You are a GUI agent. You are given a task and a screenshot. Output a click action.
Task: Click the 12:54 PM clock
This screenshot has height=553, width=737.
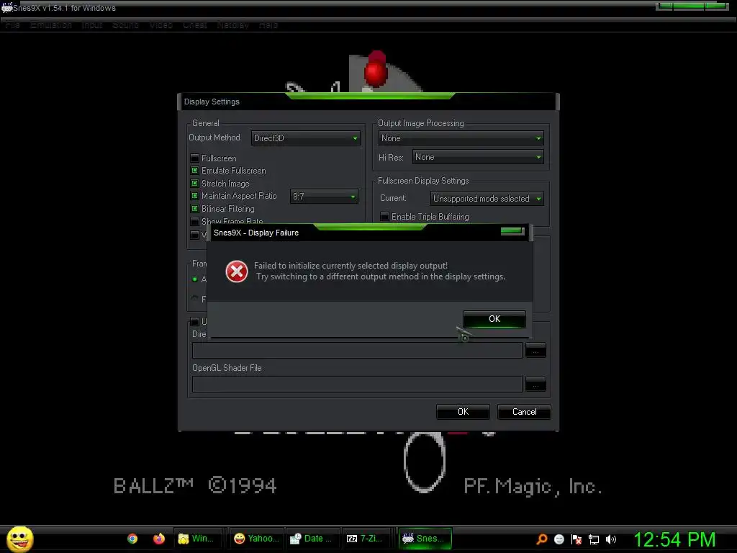(674, 539)
